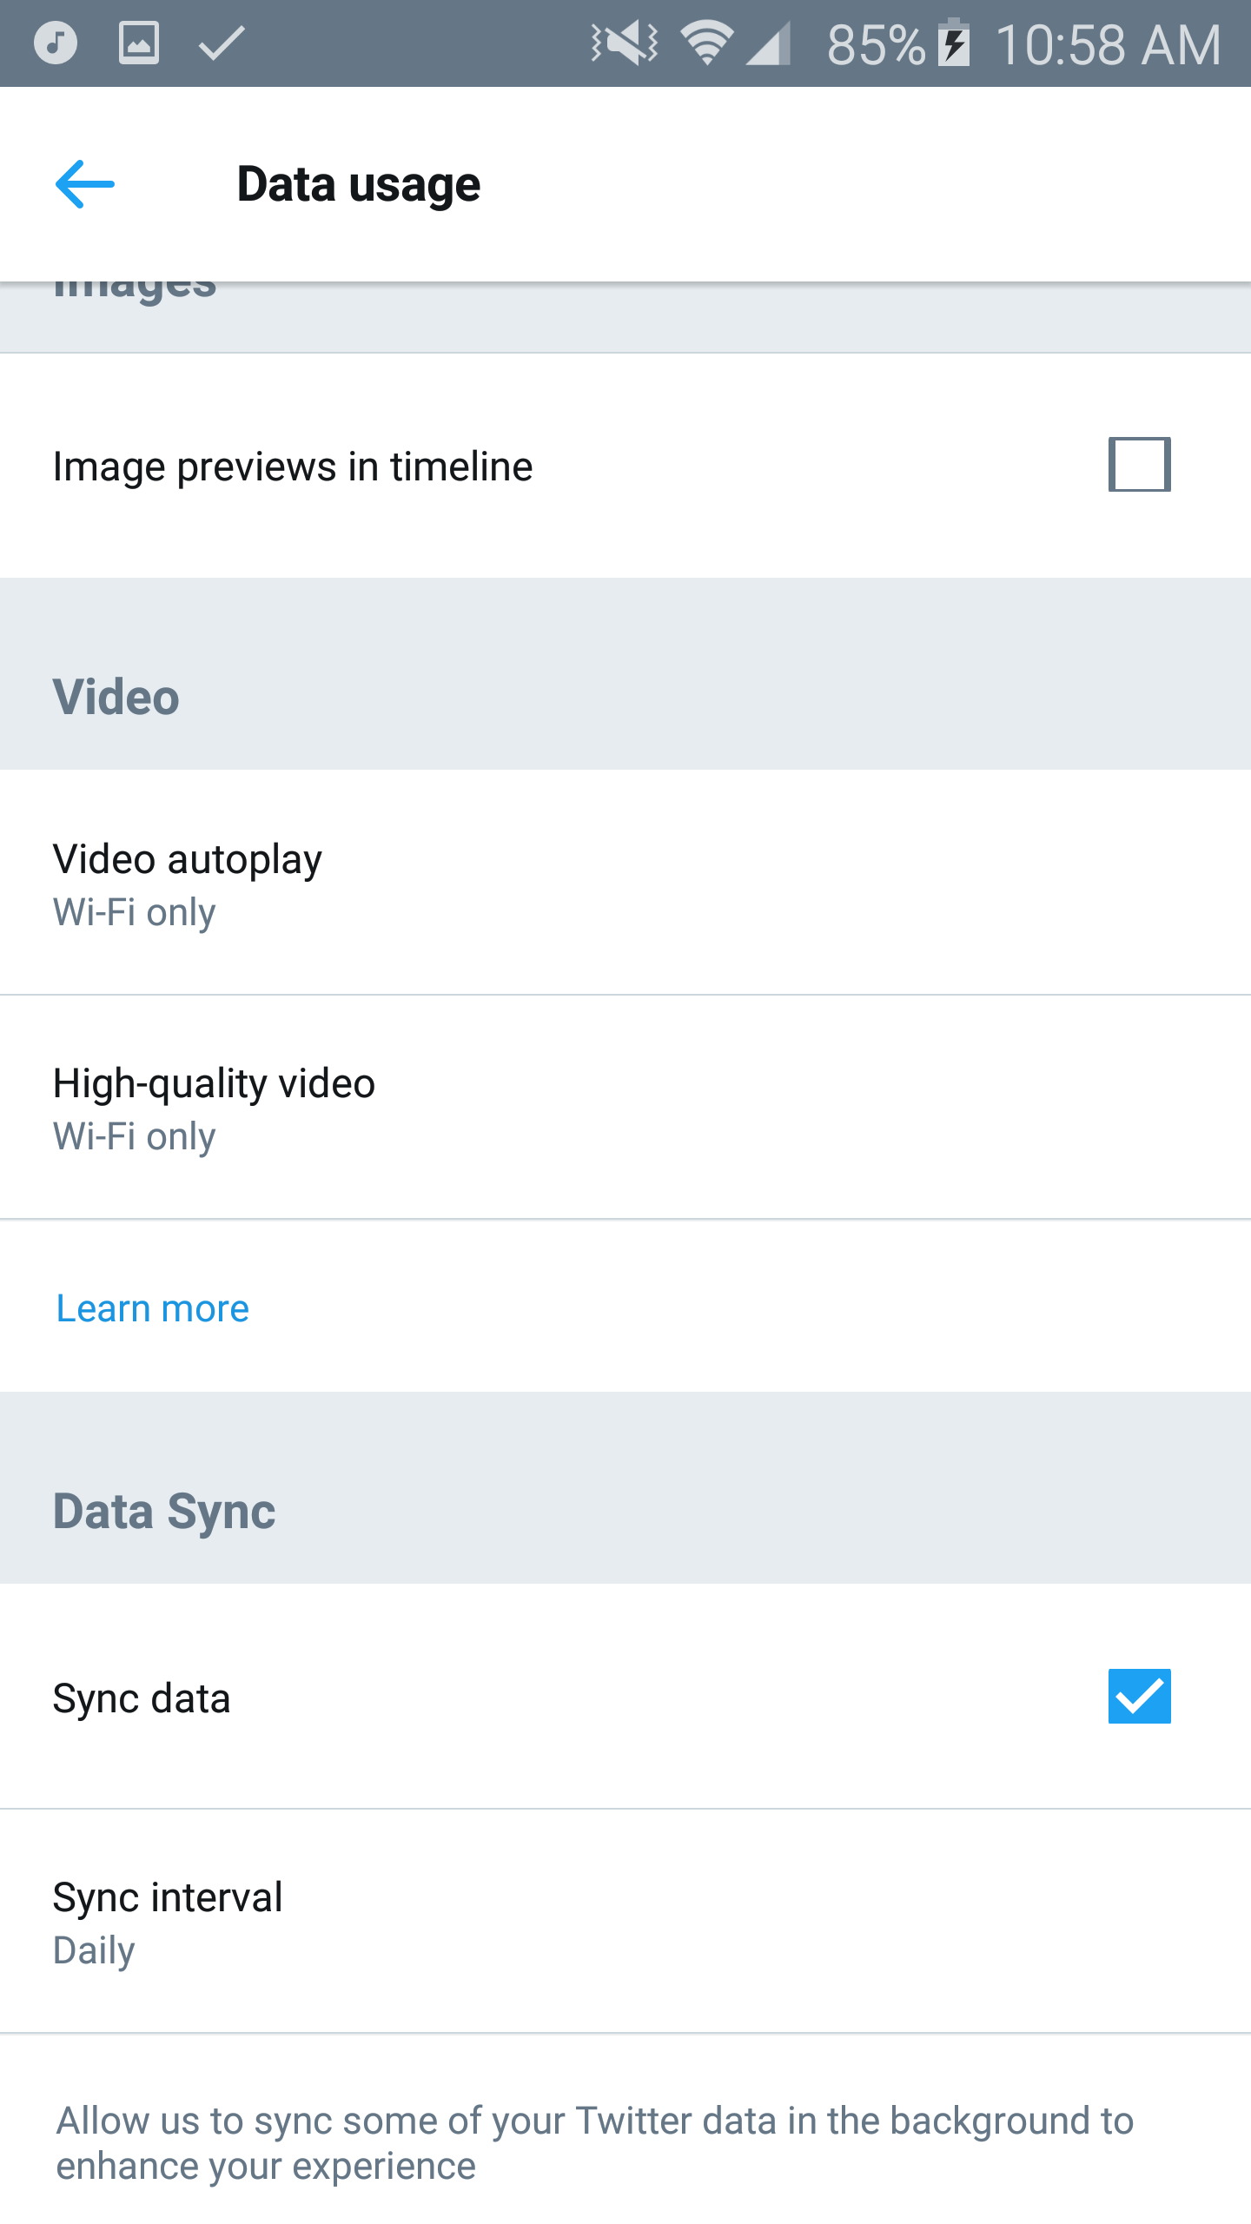Tap the blue back arrow

point(84,184)
